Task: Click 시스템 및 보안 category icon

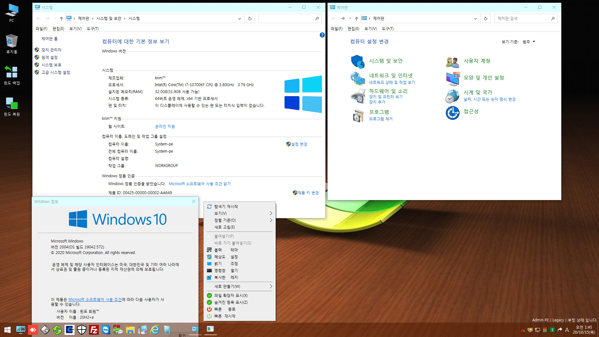Action: point(358,61)
